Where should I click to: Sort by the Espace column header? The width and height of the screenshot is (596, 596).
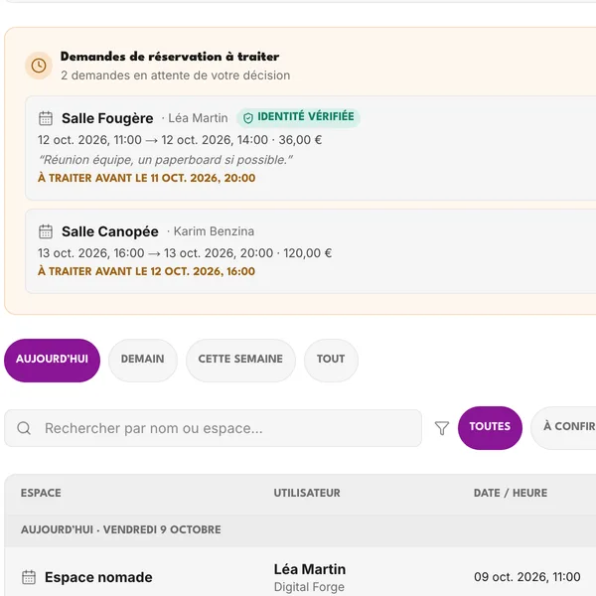(x=41, y=493)
